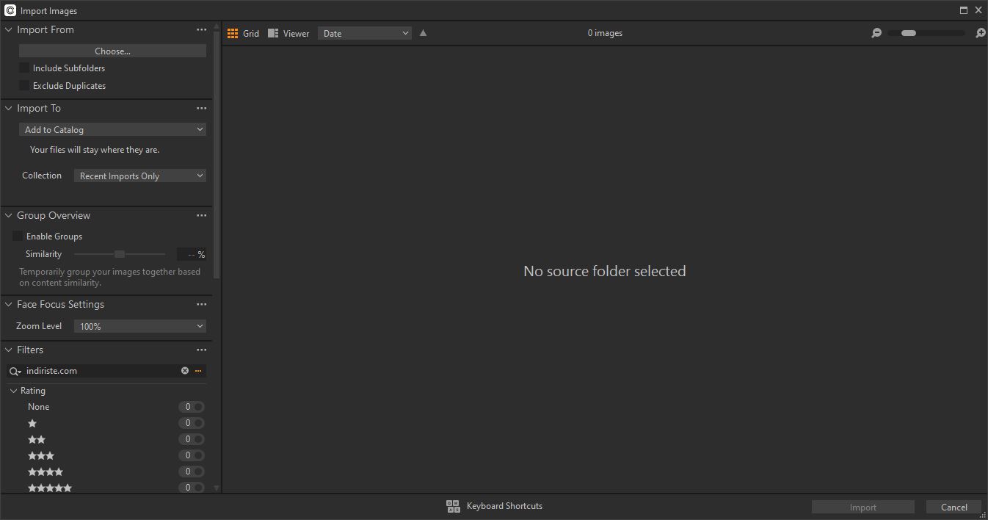This screenshot has width=988, height=520.
Task: Open the Collection Recent Imports Only dropdown
Action: (139, 176)
